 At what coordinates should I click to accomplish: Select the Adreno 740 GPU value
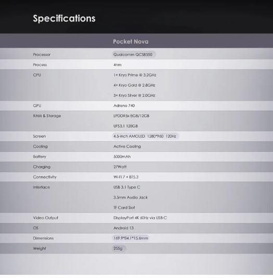pyautogui.click(x=124, y=105)
